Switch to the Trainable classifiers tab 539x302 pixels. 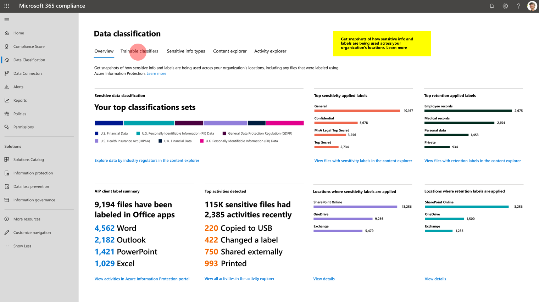point(139,51)
